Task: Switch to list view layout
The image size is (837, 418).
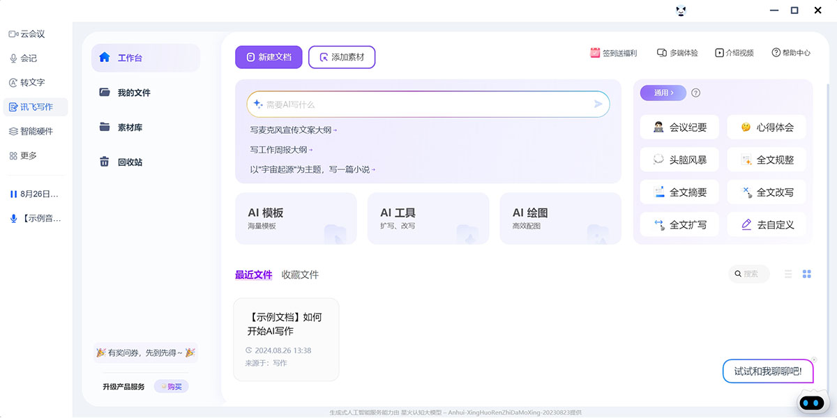Action: click(x=788, y=274)
